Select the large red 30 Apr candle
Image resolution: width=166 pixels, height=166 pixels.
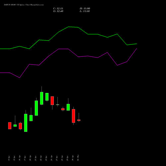pyautogui.click(x=73, y=116)
